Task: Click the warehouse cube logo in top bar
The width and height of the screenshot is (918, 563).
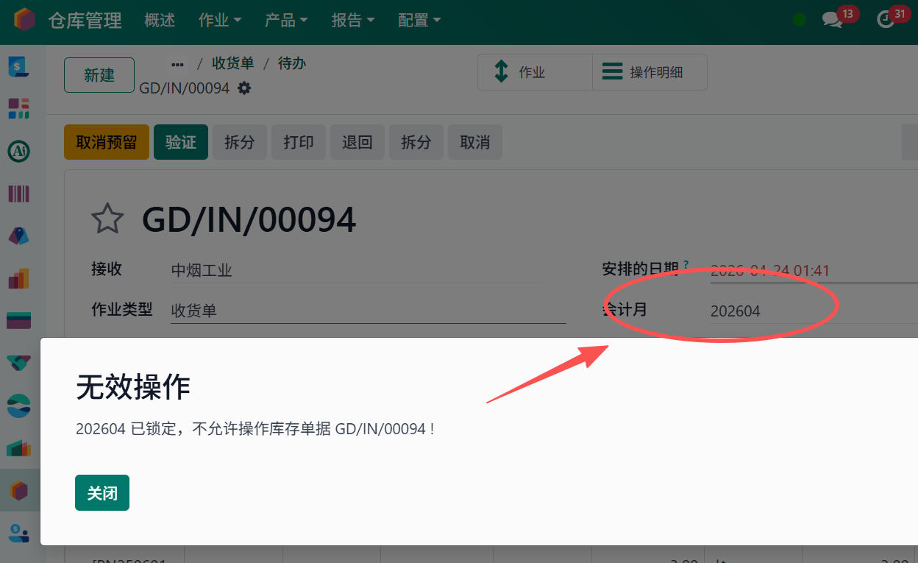Action: tap(24, 21)
